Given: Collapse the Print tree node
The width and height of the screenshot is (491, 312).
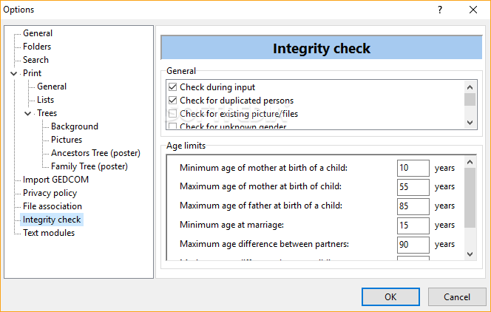Looking at the screenshot, I should [14, 73].
